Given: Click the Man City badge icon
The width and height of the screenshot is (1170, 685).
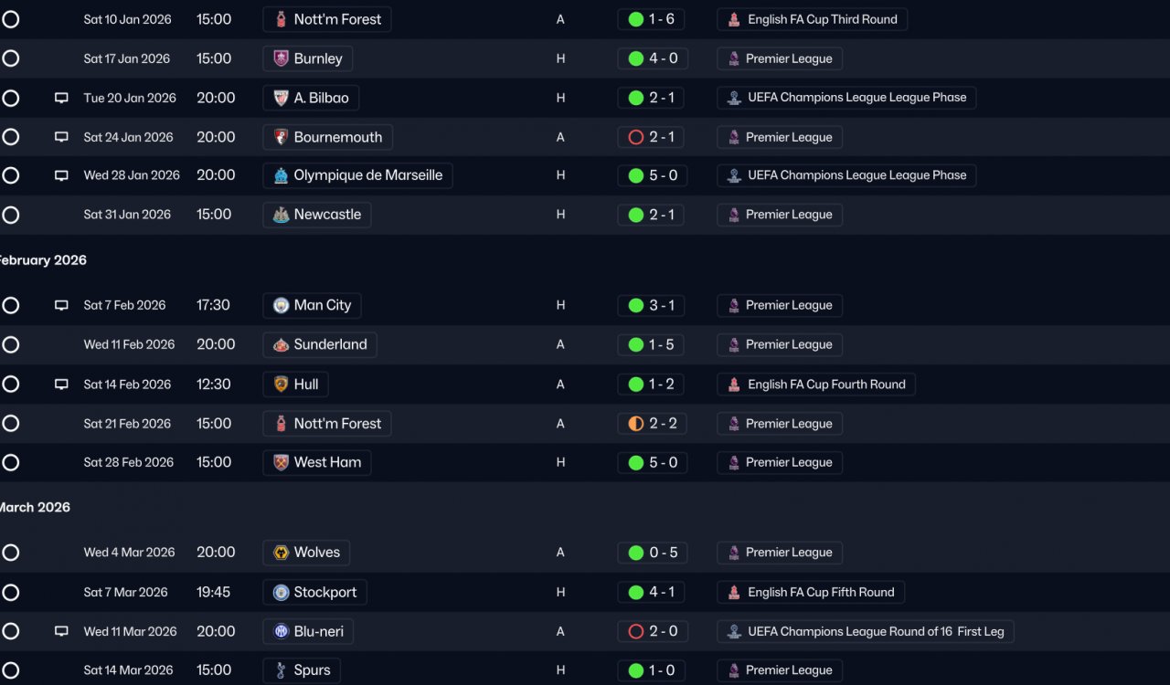Looking at the screenshot, I should [x=282, y=305].
